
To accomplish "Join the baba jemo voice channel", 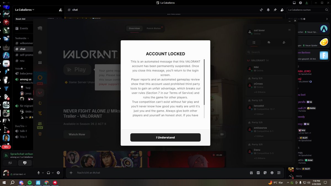I will click(x=23, y=74).
